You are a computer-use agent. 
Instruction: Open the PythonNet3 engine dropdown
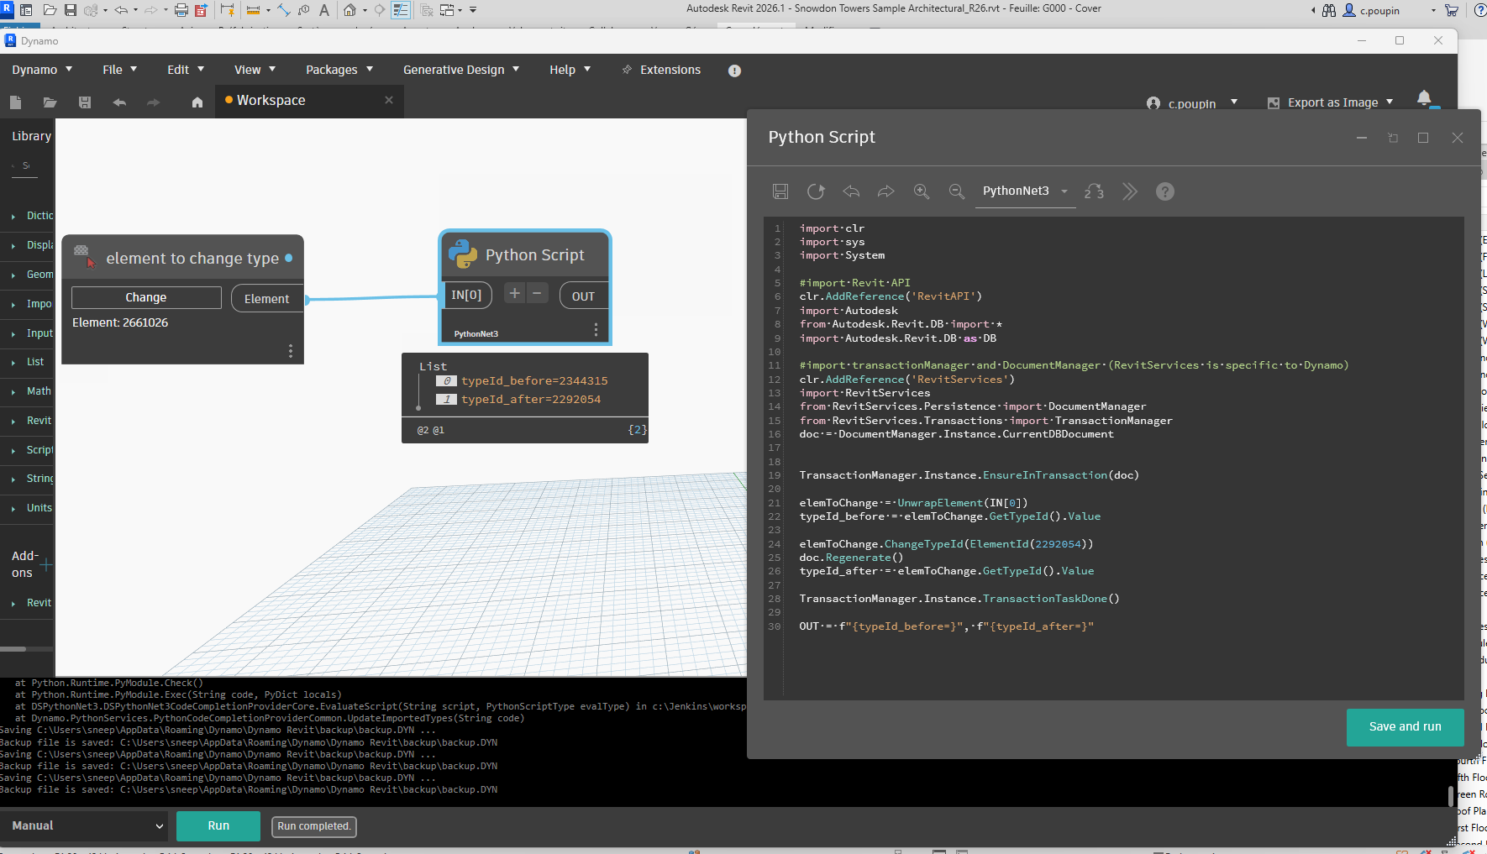coord(1025,191)
